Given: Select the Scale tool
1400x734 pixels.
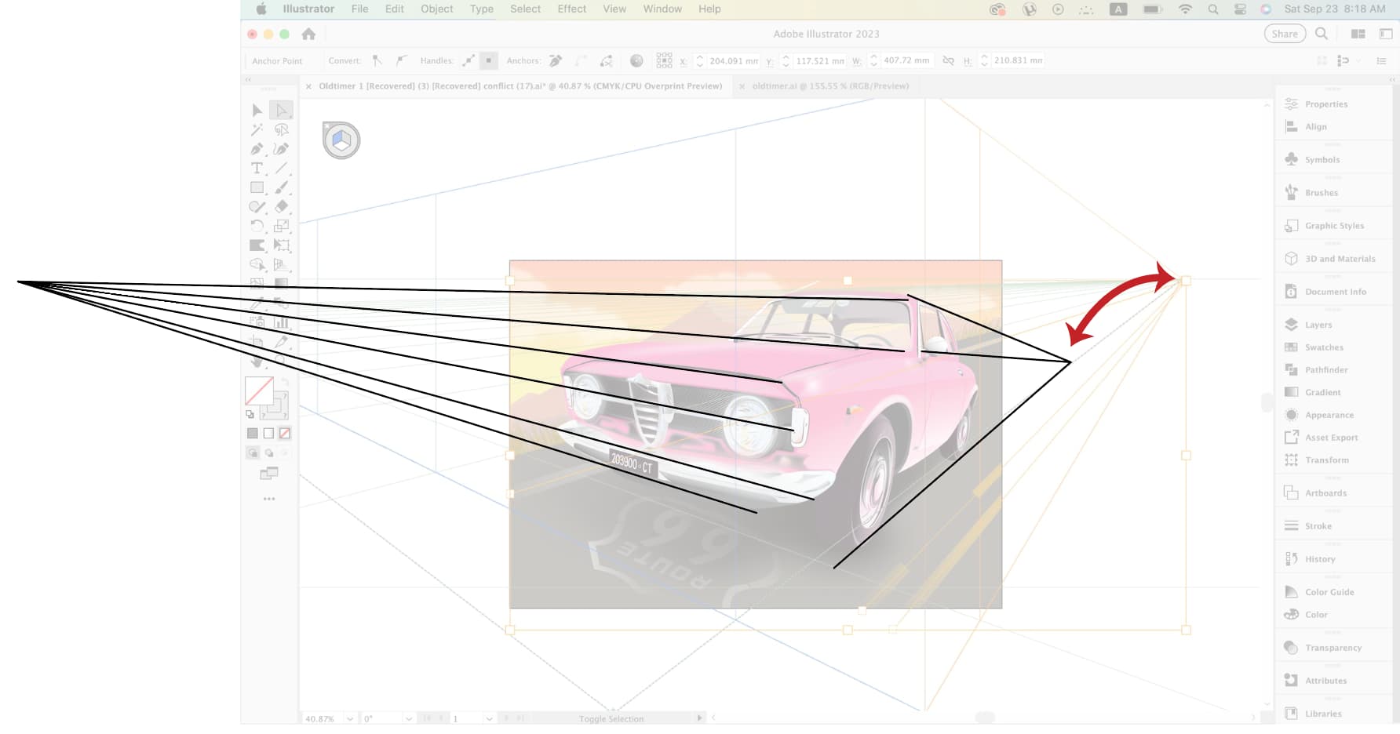Looking at the screenshot, I should [281, 226].
